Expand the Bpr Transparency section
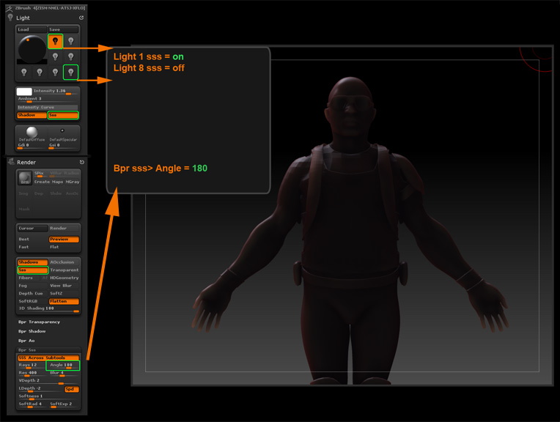The image size is (560, 422). tap(40, 322)
